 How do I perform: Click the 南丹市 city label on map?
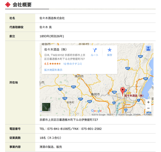tap(79, 76)
